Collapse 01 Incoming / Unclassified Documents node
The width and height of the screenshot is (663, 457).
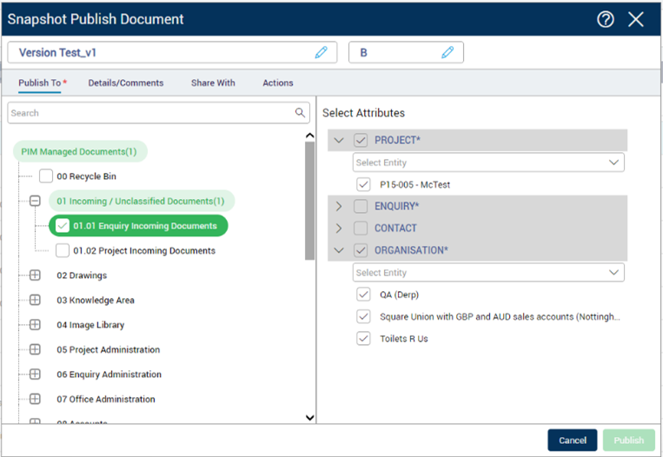[x=35, y=201]
